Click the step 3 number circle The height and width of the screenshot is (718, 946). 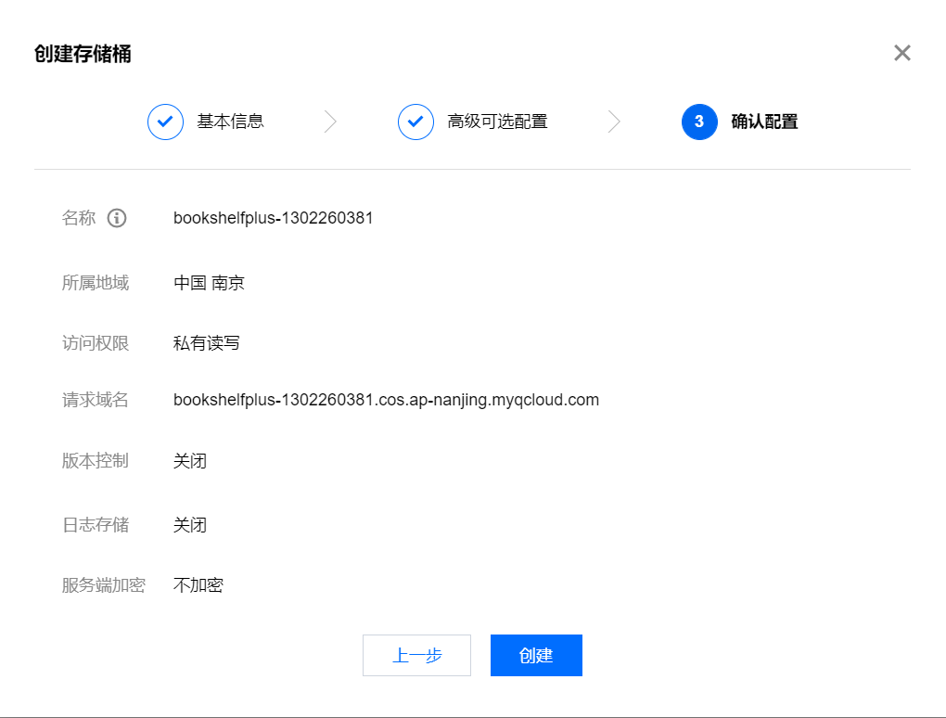point(699,122)
